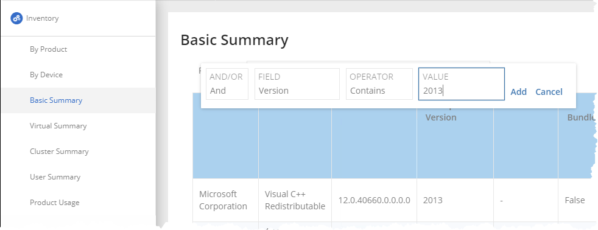Image resolution: width=598 pixels, height=230 pixels.
Task: Open the By Product view
Action: click(49, 49)
